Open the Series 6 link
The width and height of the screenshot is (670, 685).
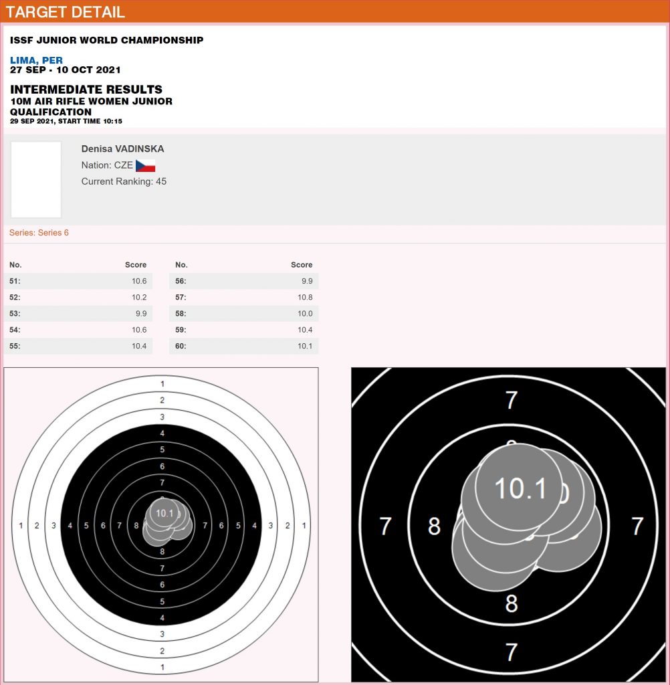(39, 233)
